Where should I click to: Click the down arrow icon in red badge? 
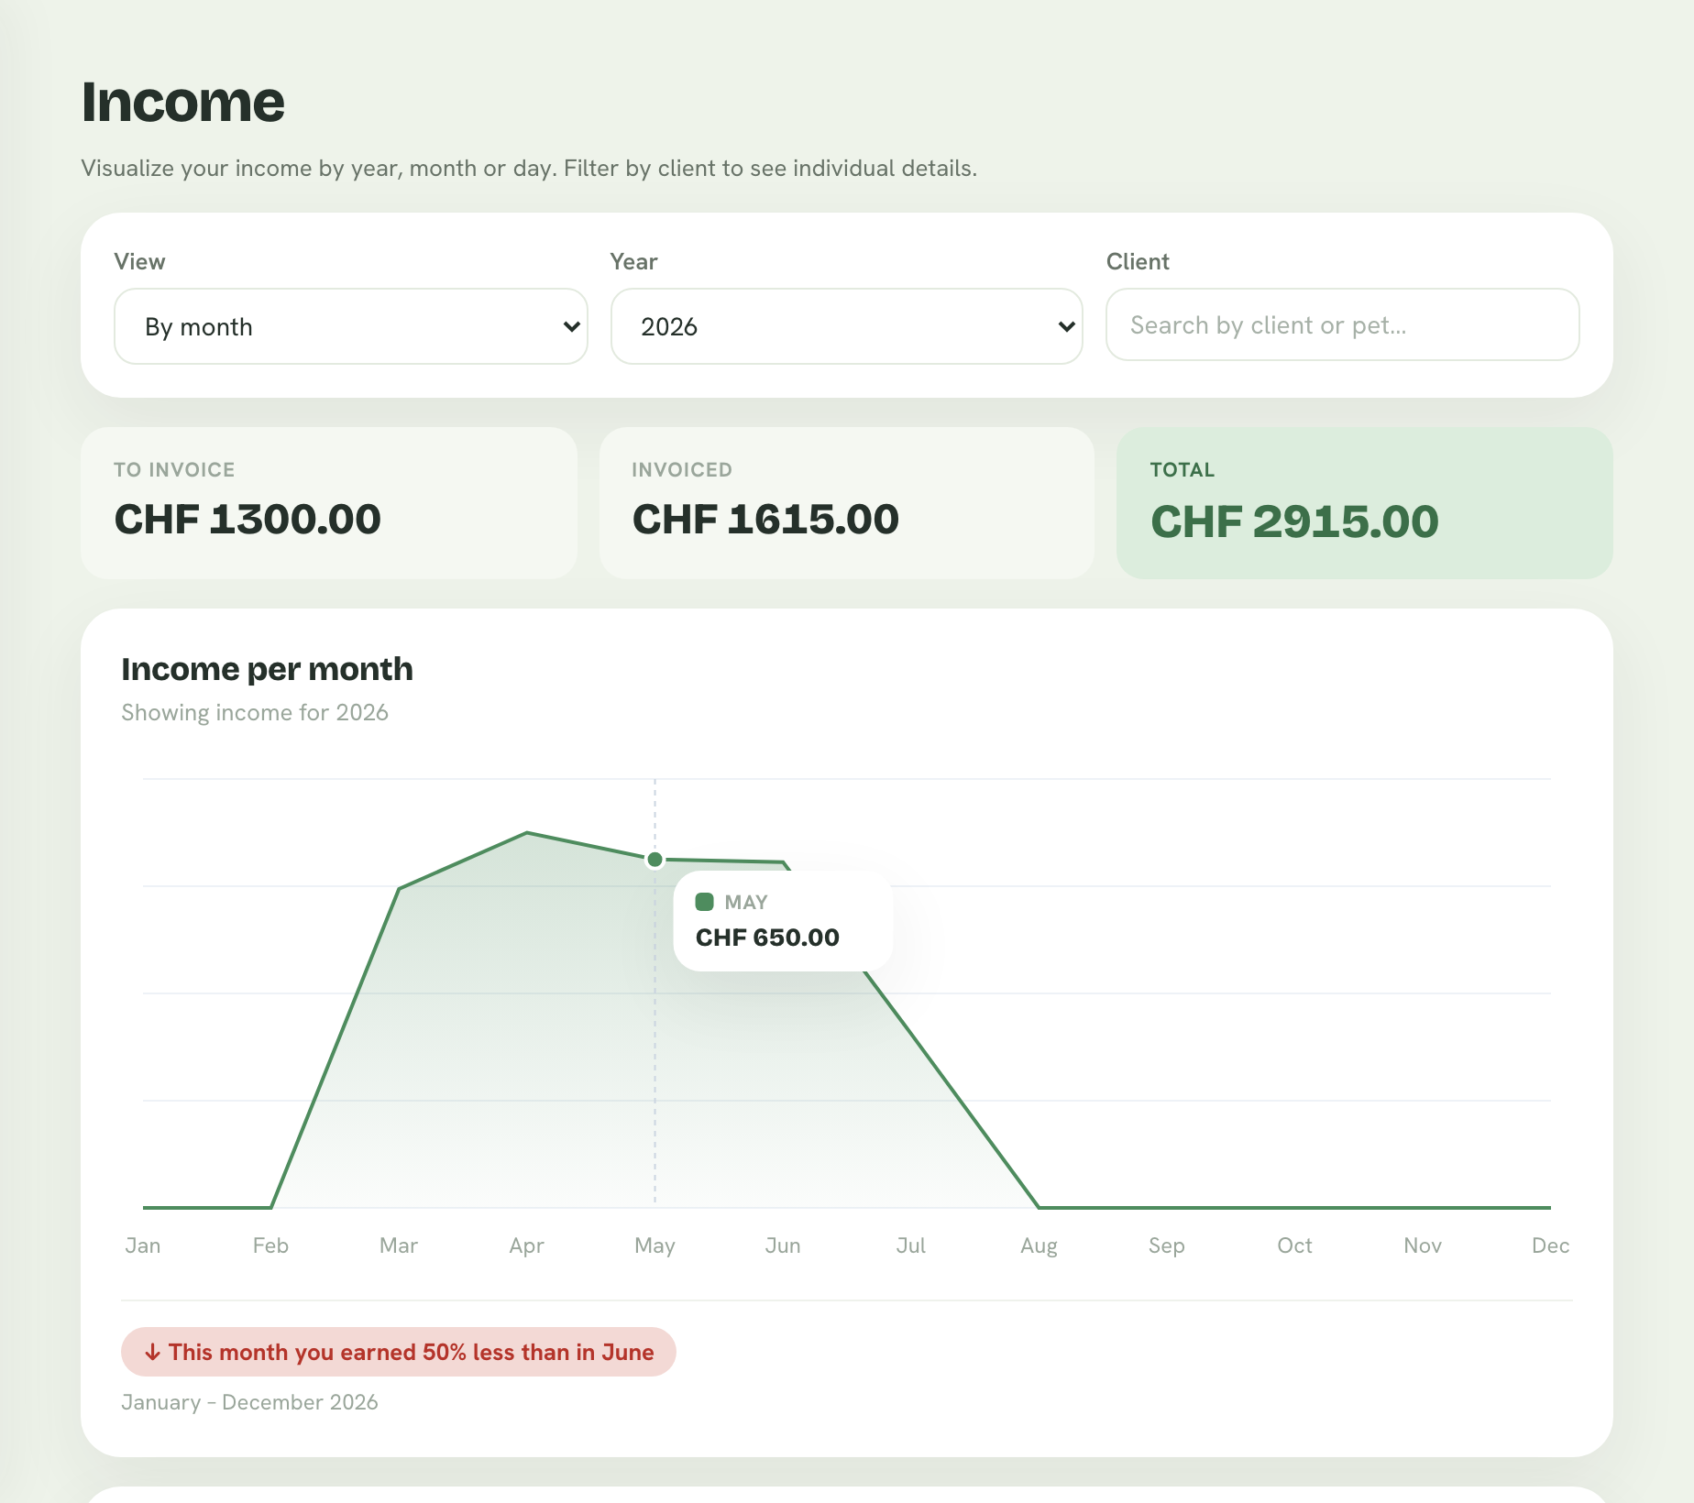pos(153,1353)
